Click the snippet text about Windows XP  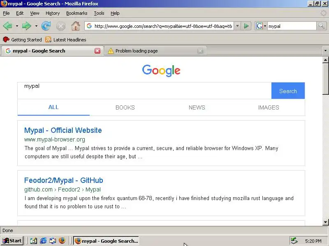(x=151, y=152)
